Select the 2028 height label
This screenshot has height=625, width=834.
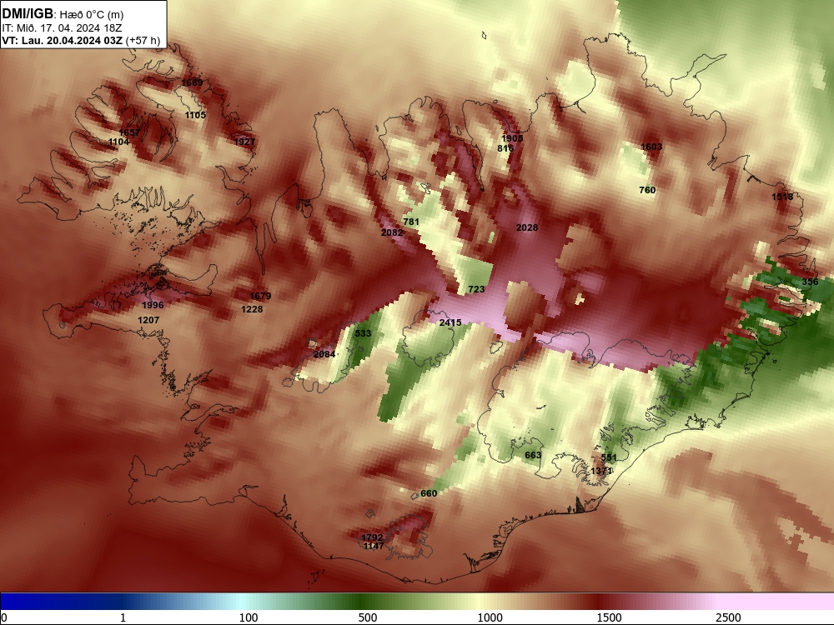pos(527,227)
